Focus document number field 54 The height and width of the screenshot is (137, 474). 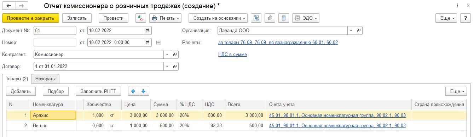pos(55,30)
